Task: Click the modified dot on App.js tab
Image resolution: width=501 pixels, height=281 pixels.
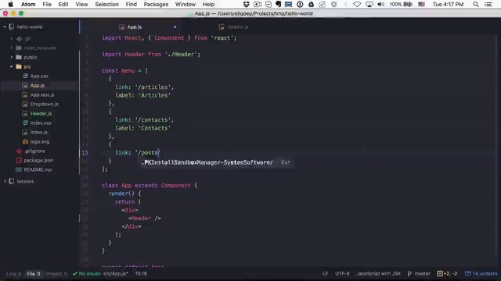Action: (x=175, y=27)
